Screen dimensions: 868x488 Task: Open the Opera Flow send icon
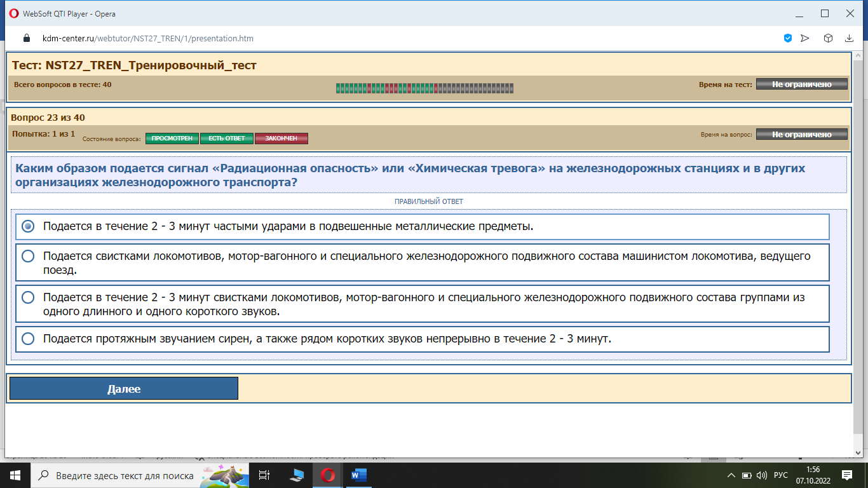pyautogui.click(x=805, y=38)
